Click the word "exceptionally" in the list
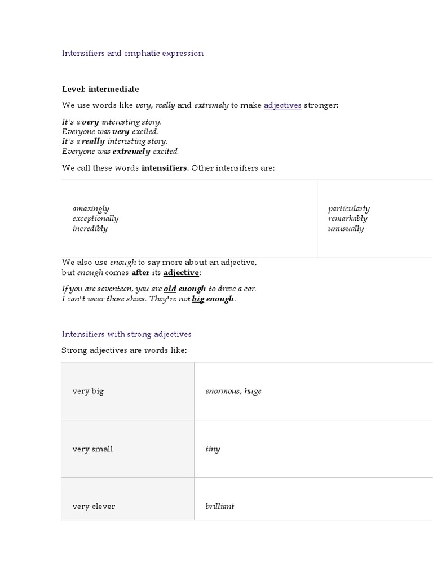The width and height of the screenshot is (433, 577). pyautogui.click(x=95, y=219)
